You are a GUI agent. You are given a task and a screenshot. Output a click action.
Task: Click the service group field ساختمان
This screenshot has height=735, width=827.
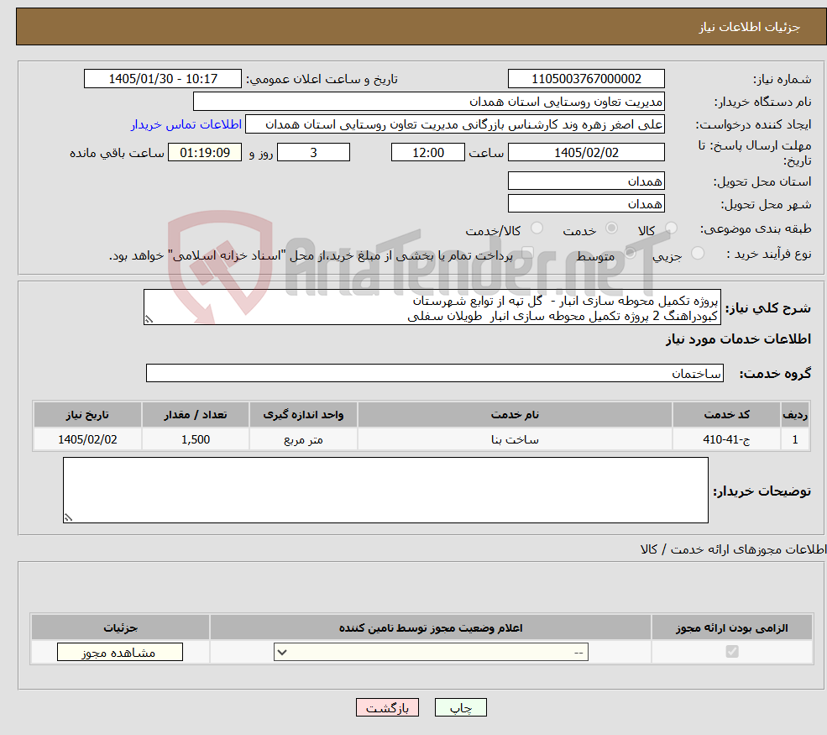pos(435,373)
